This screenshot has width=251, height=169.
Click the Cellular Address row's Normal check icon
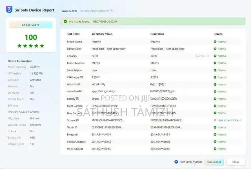point(215,142)
